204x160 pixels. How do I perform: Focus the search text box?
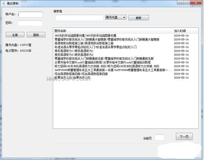pos(79,18)
